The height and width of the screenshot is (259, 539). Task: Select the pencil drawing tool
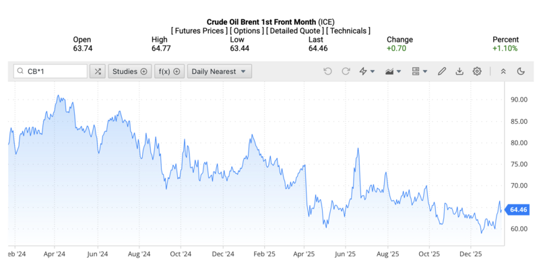(442, 71)
